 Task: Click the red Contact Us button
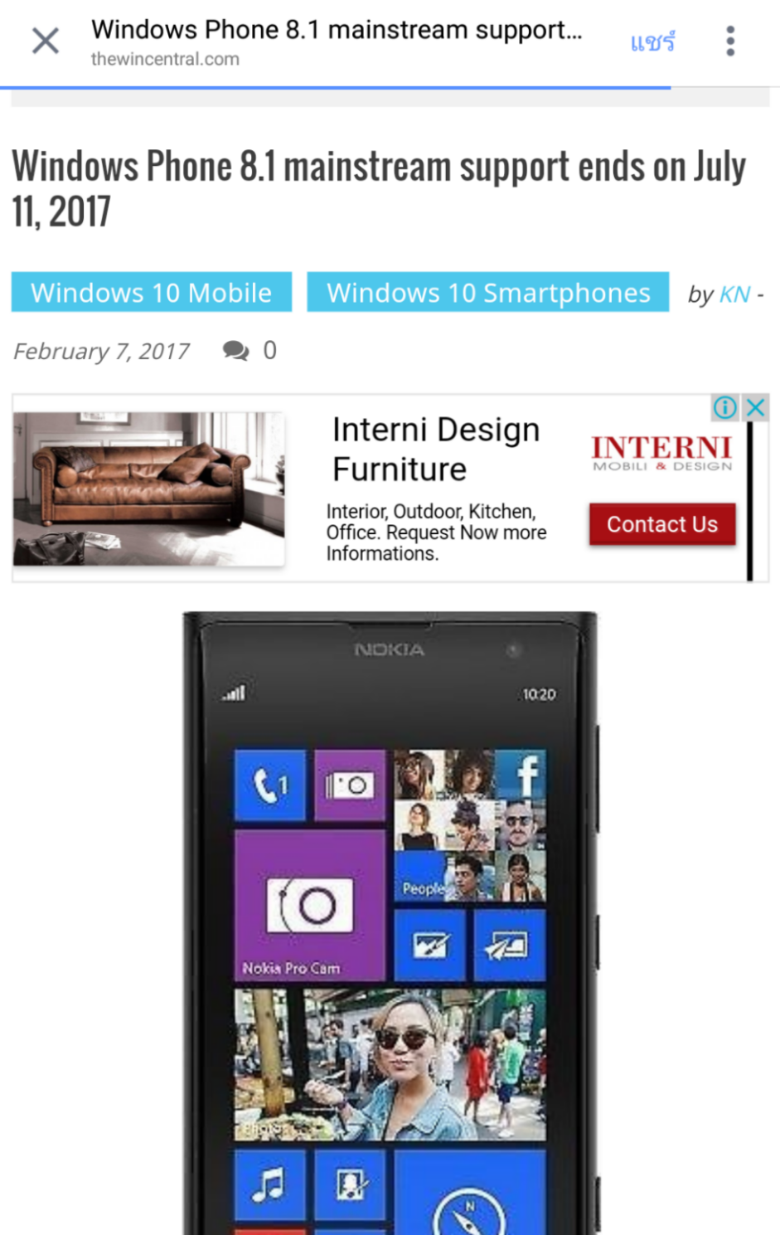point(662,524)
